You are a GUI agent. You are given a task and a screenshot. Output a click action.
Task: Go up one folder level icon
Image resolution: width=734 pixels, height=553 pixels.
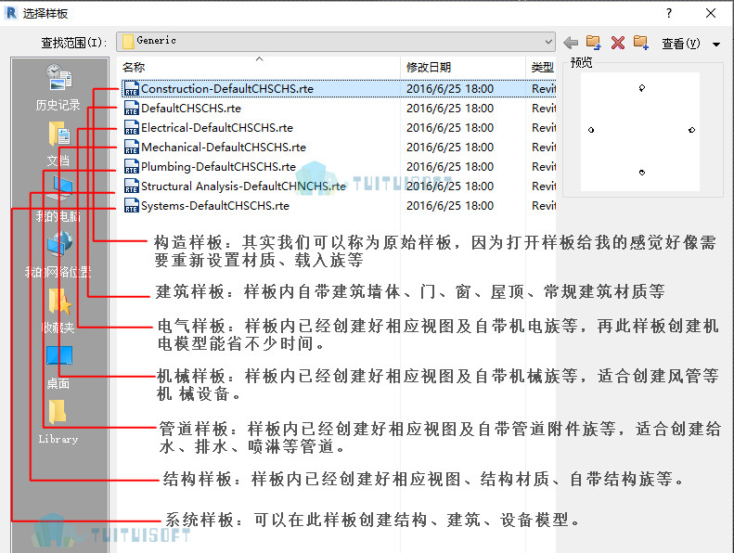[594, 43]
